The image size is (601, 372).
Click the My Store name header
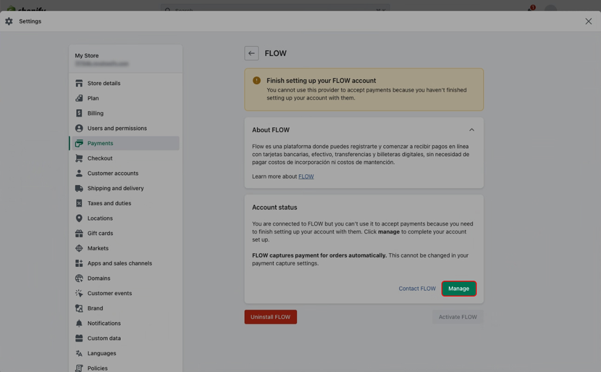(x=87, y=56)
